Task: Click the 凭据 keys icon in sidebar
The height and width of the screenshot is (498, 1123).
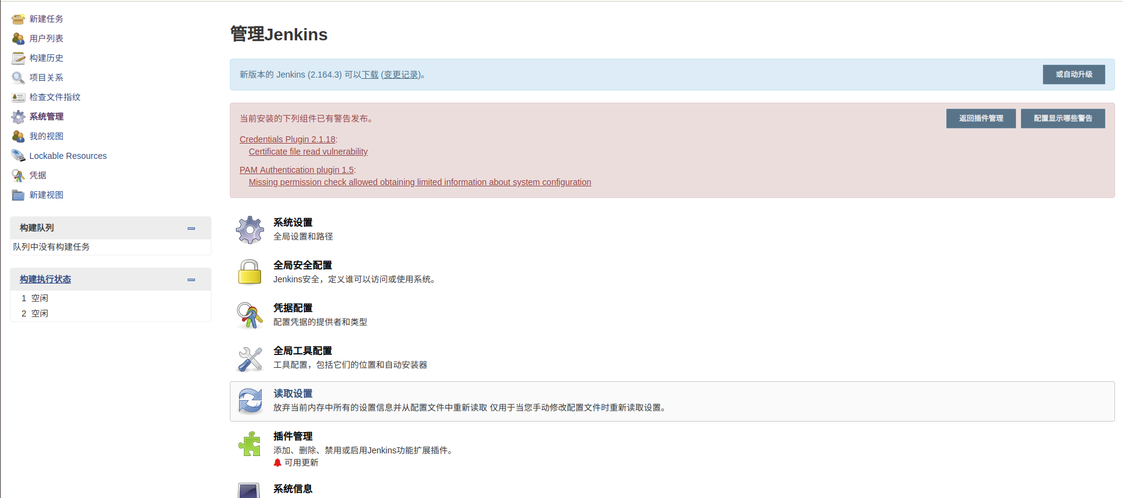Action: coord(18,175)
